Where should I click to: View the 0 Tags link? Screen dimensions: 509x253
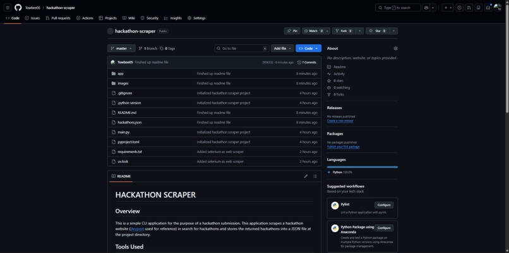167,48
